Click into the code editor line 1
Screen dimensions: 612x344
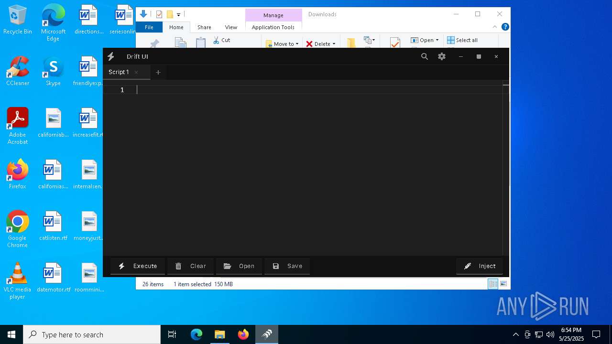tap(319, 90)
